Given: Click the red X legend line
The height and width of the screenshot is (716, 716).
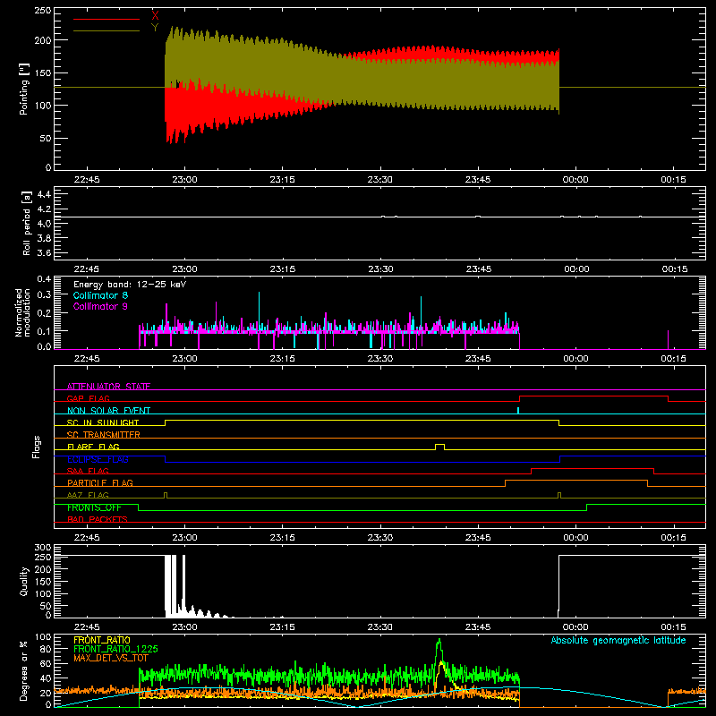Looking at the screenshot, I should [107, 19].
